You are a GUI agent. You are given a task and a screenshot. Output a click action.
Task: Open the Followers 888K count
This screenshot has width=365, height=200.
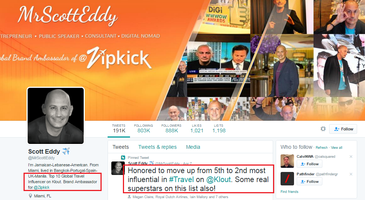click(x=171, y=129)
